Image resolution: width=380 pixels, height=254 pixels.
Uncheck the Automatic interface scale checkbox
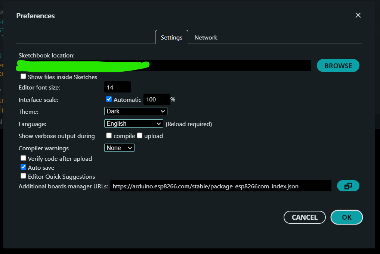(109, 99)
